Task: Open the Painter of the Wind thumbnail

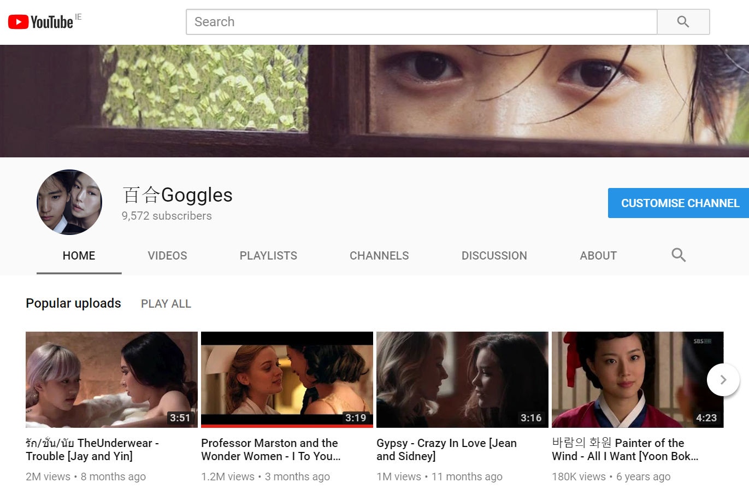Action: coord(628,379)
